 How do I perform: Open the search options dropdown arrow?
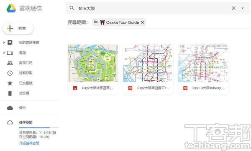click(x=243, y=8)
